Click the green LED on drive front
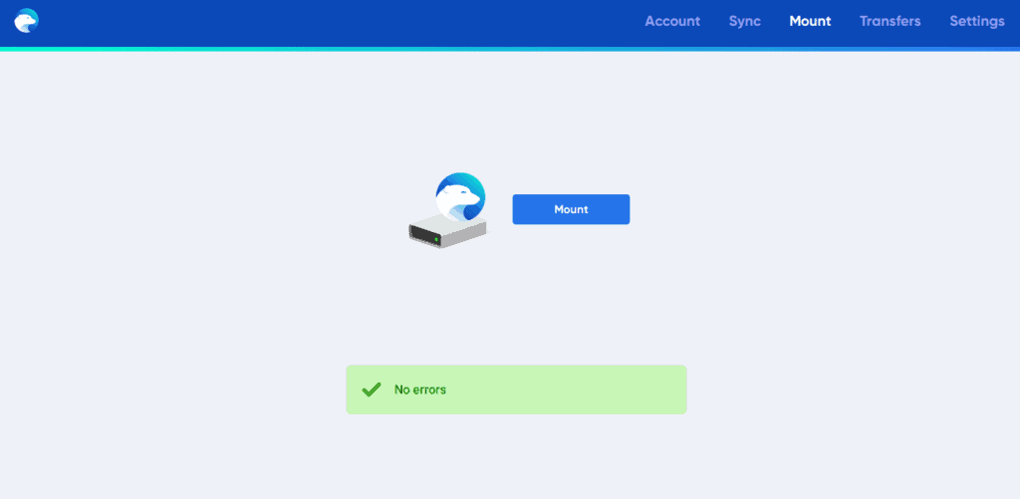The image size is (1020, 499). pos(436,239)
